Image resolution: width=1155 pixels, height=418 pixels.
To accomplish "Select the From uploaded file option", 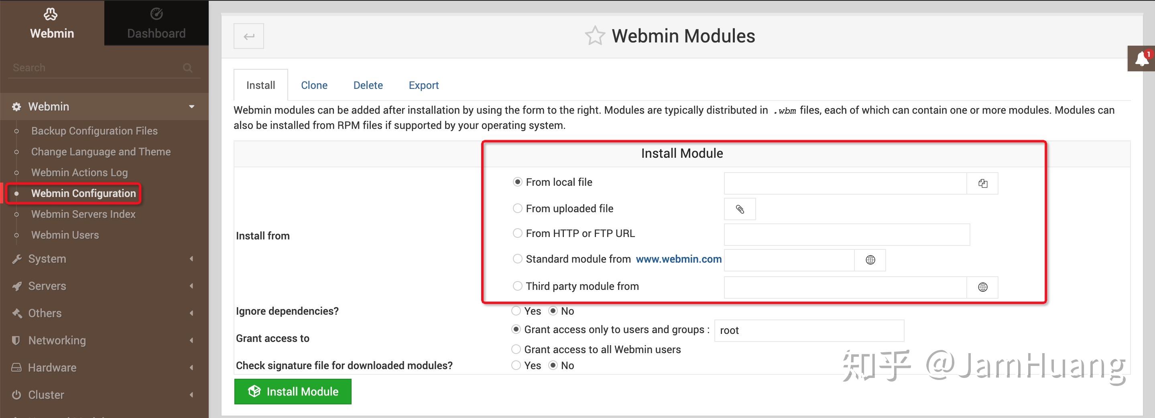I will tap(517, 208).
